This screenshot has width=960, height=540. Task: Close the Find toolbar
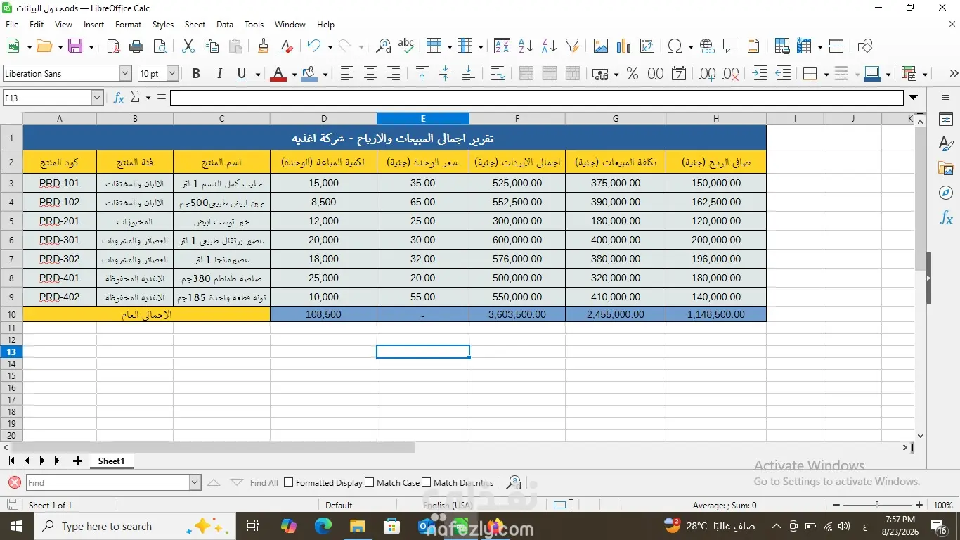[14, 482]
